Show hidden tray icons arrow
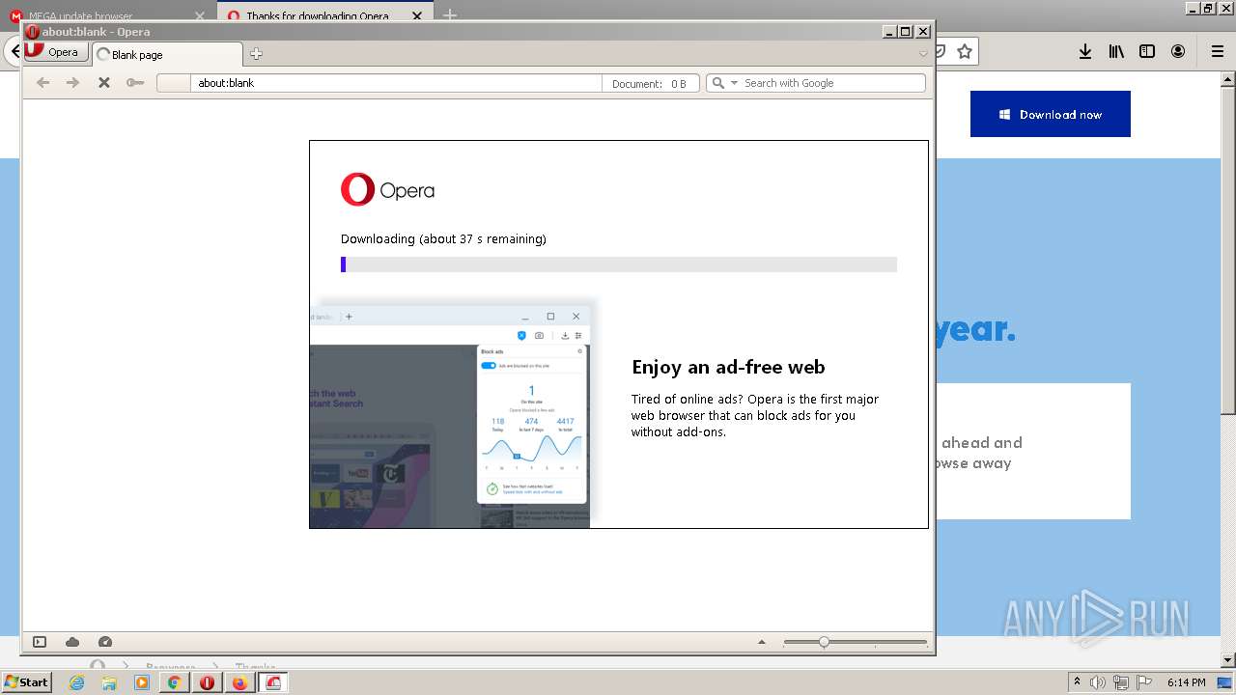1236x695 pixels. click(1078, 682)
